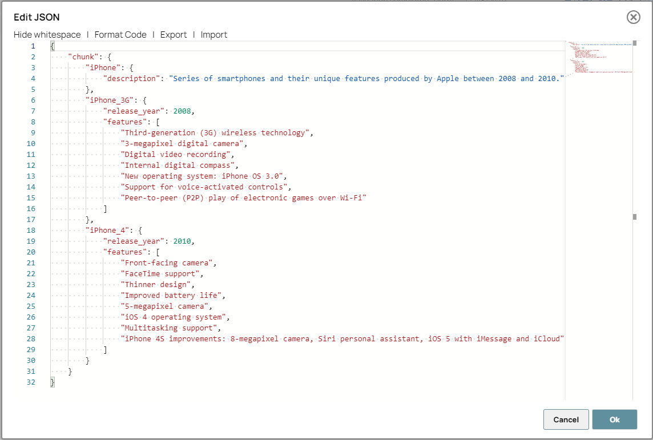The image size is (653, 440).
Task: Cancel editing the JSON
Action: pyautogui.click(x=566, y=419)
